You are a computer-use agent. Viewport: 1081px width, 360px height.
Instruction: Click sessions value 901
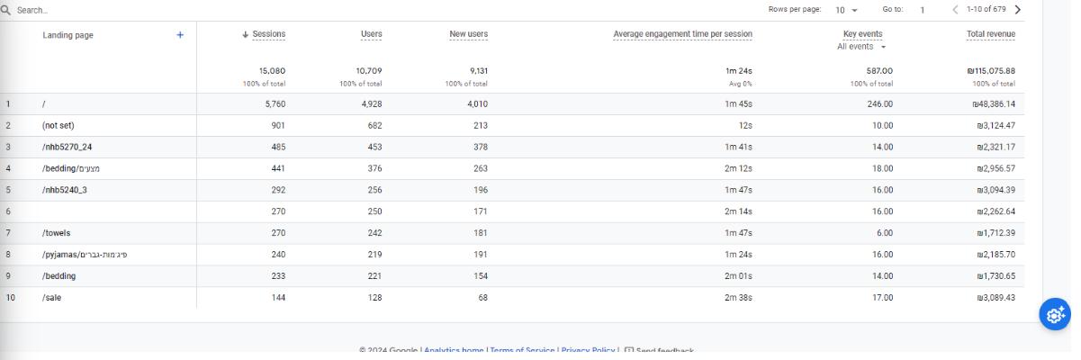click(x=278, y=125)
